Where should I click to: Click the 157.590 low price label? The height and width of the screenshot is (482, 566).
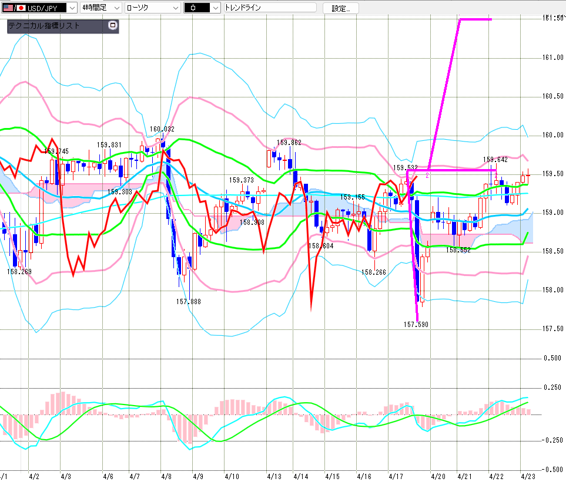(416, 323)
